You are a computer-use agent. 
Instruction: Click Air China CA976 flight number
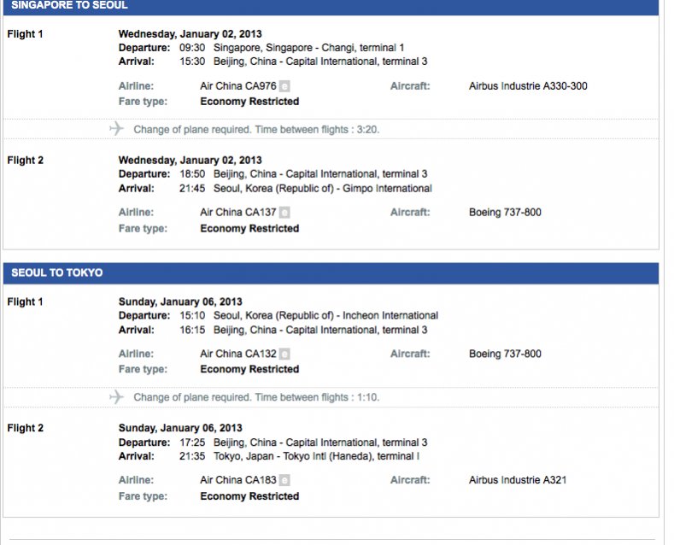point(238,86)
